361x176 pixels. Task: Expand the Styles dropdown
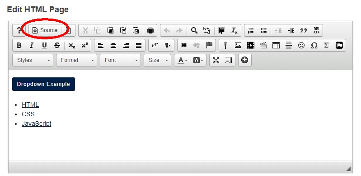pyautogui.click(x=33, y=60)
